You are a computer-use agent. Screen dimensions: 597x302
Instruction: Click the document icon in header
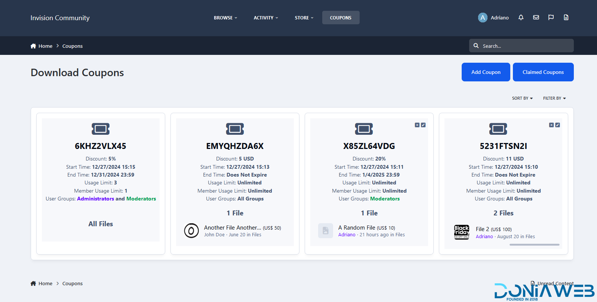pos(566,18)
